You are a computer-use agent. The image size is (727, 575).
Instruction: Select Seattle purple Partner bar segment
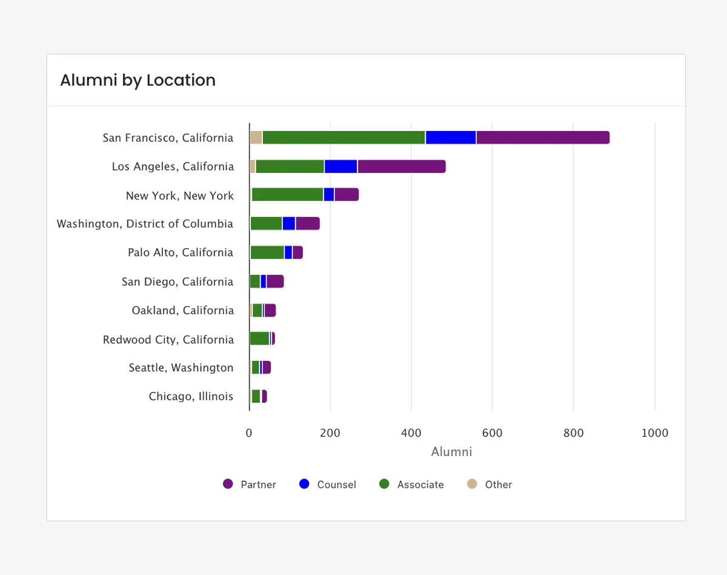pyautogui.click(x=267, y=368)
